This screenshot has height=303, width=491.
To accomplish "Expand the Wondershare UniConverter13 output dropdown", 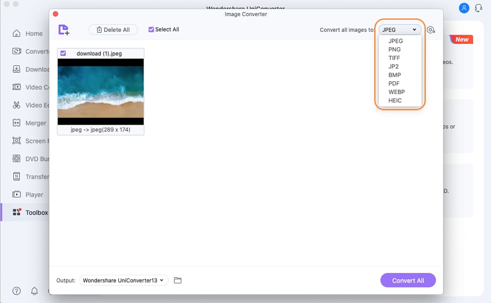I will pos(124,280).
